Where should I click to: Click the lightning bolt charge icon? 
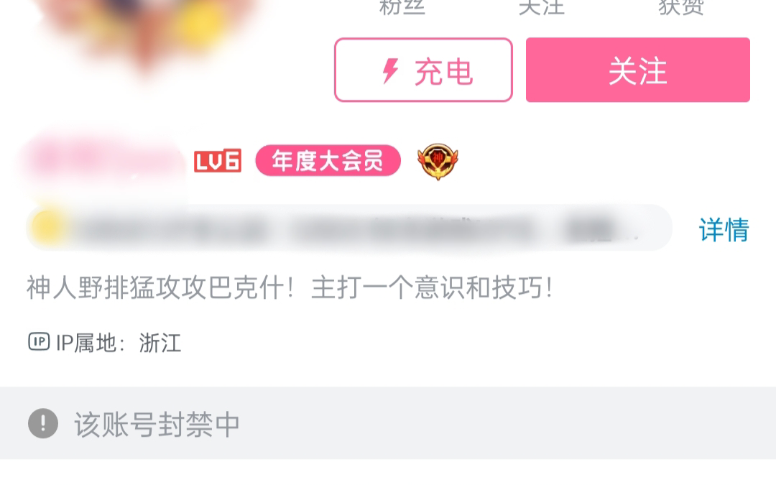390,70
